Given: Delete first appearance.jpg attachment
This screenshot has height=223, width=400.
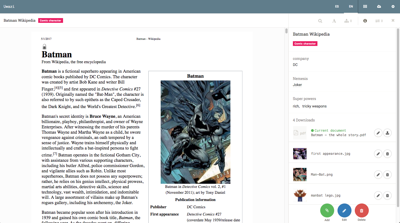Looking at the screenshot, I should tap(387, 154).
